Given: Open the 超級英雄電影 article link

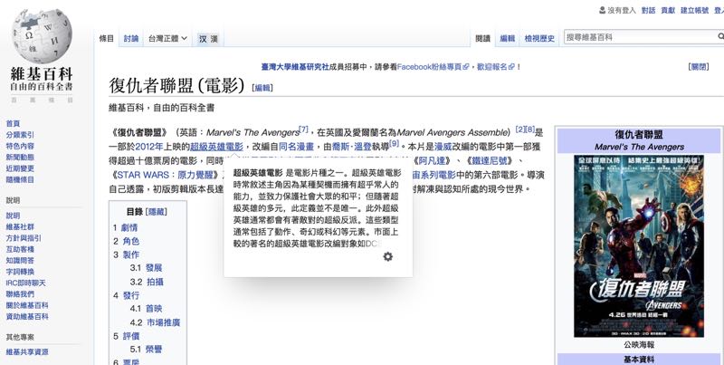Looking at the screenshot, I should [216, 147].
